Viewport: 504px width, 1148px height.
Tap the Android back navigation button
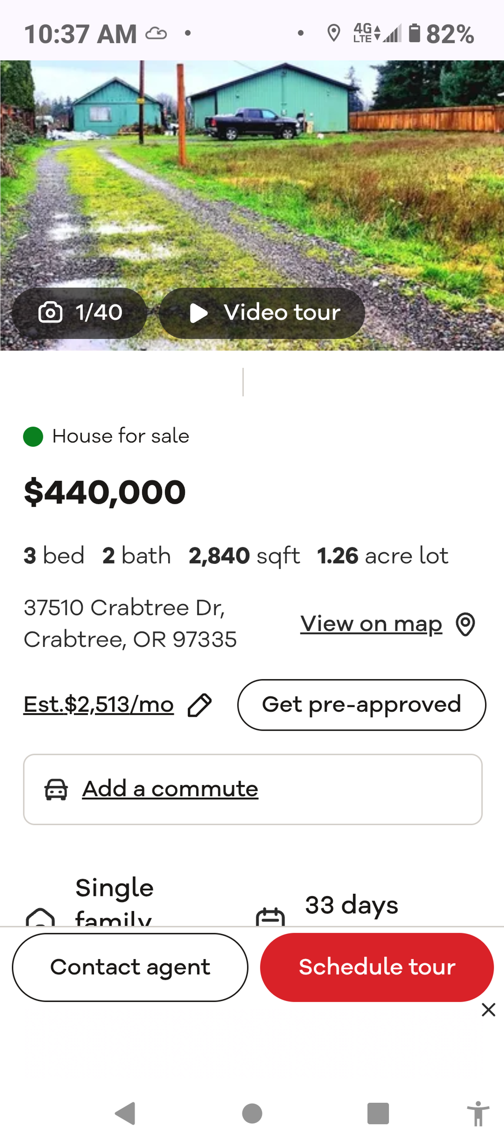pyautogui.click(x=125, y=1113)
